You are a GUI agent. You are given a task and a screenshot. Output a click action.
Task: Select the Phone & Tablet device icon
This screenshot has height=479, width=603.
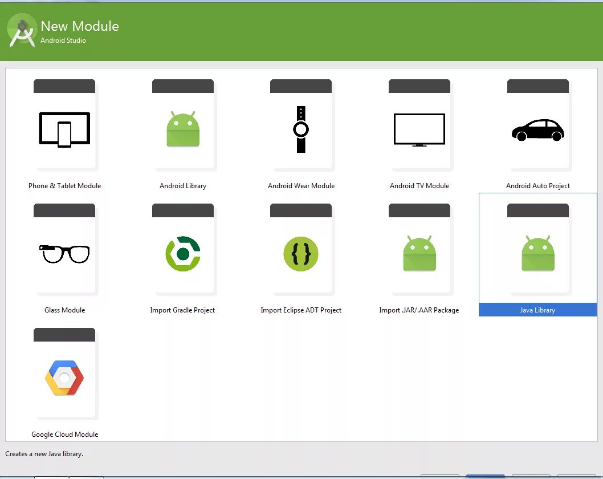click(x=64, y=129)
